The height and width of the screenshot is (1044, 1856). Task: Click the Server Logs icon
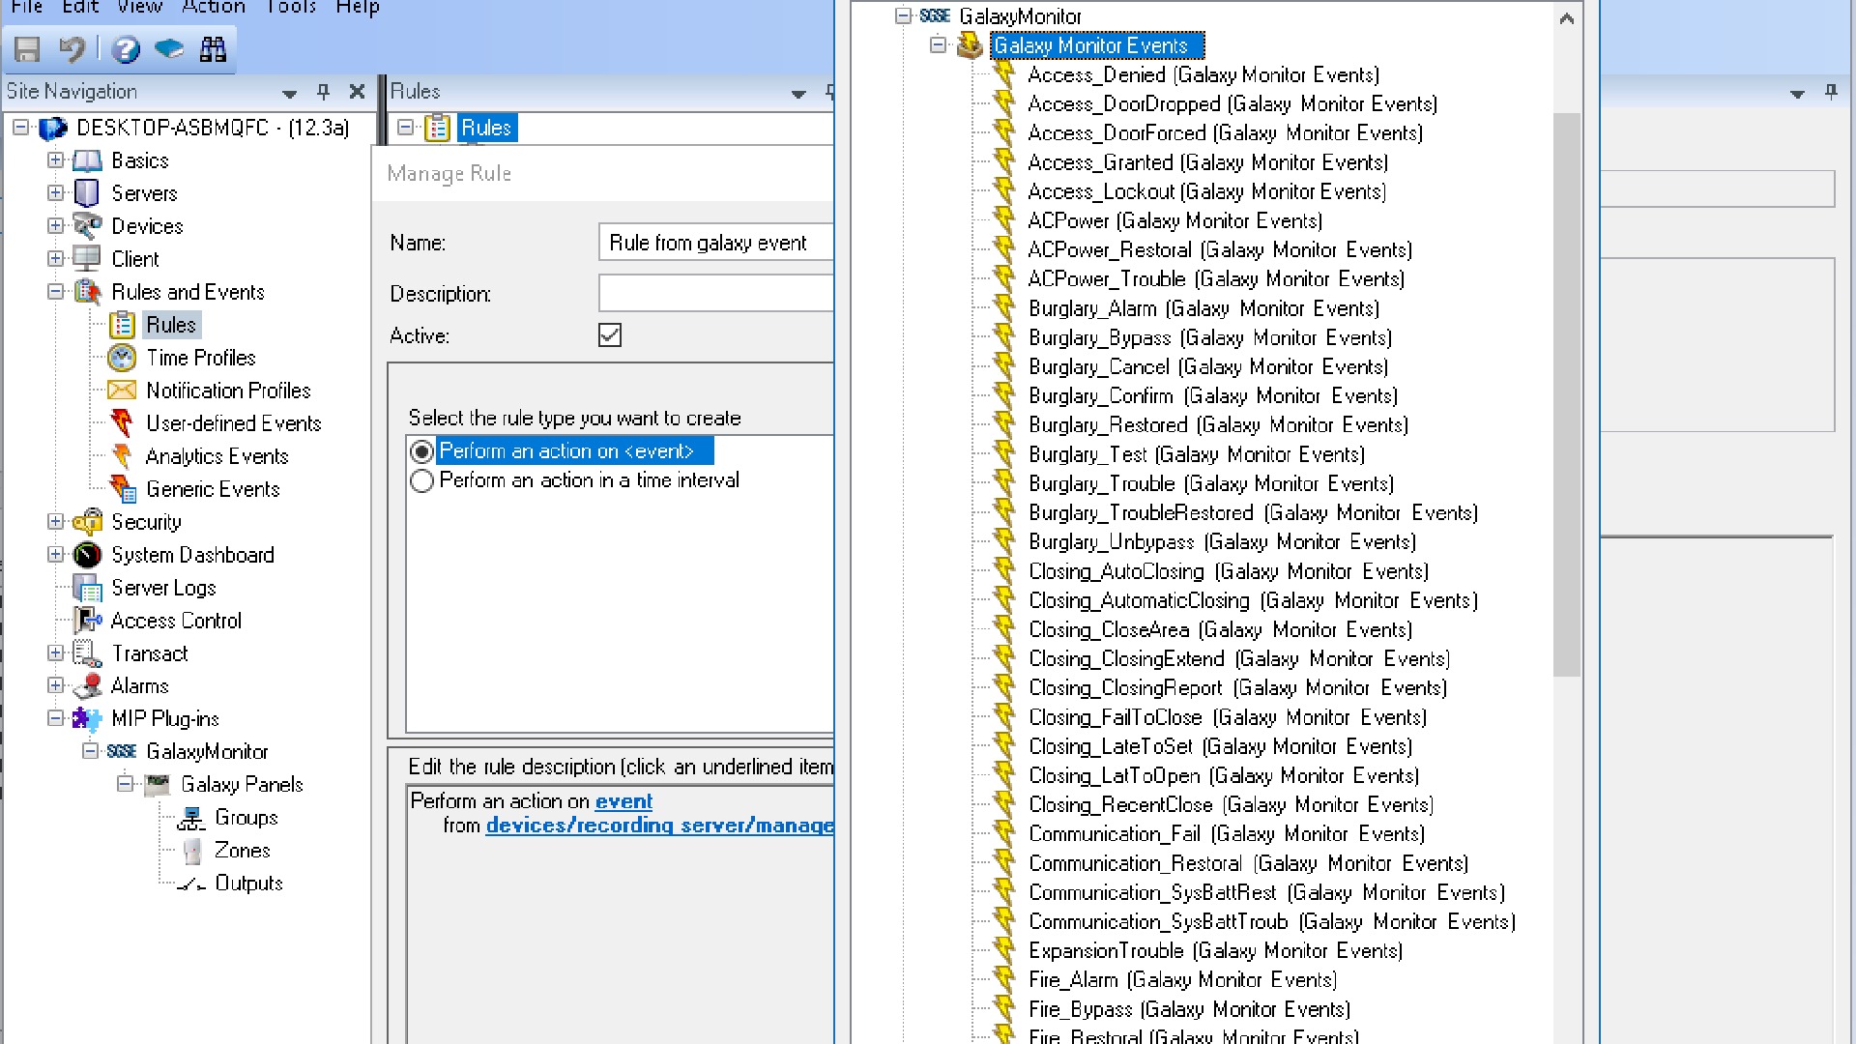[87, 588]
